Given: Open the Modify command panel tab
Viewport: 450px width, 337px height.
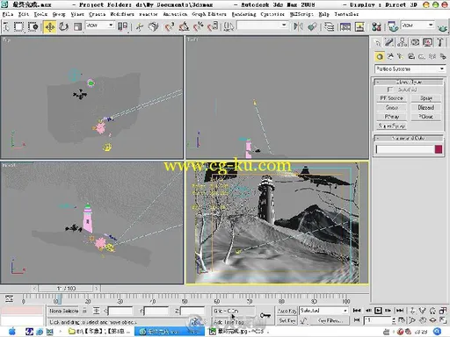Looking at the screenshot, I should [x=389, y=43].
